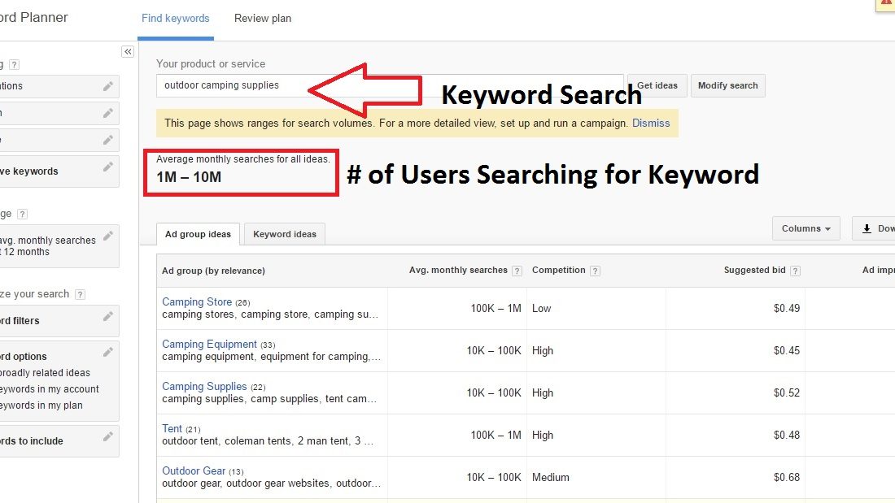The image size is (895, 503).
Task: Edit keyword options with the pencil icon
Action: pyautogui.click(x=108, y=353)
